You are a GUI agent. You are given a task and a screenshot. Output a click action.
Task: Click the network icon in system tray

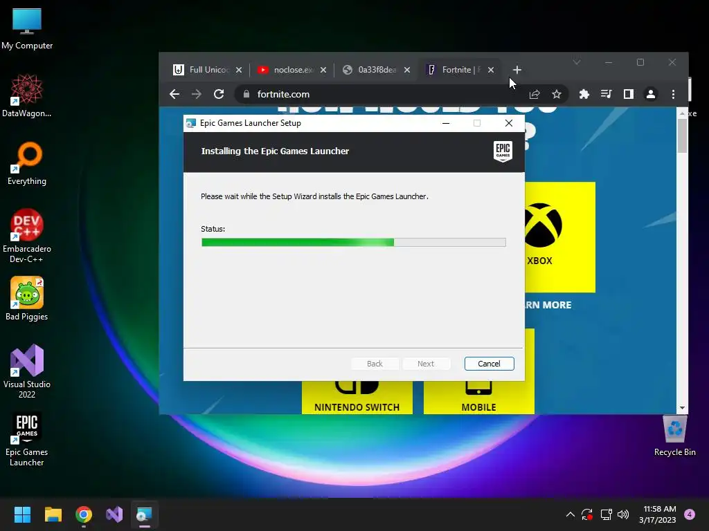pos(606,514)
